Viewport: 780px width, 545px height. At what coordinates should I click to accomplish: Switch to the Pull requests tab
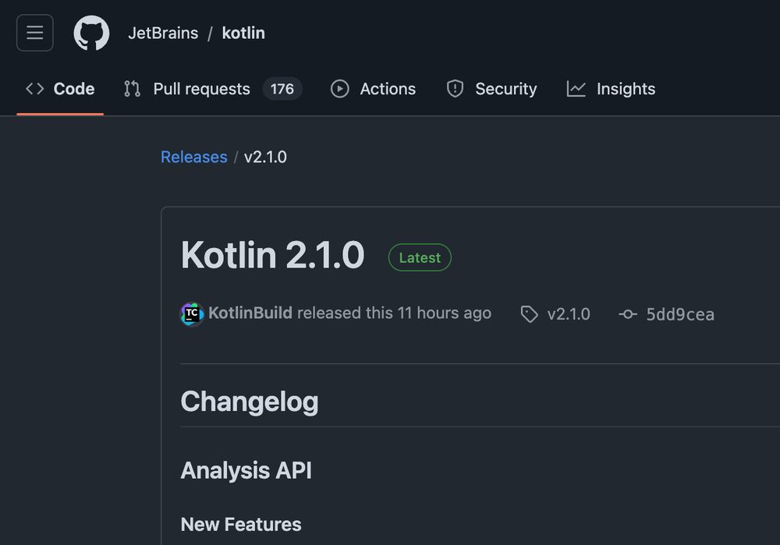click(201, 89)
